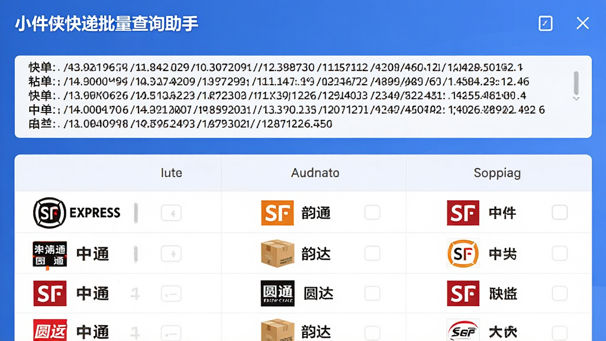Tick the checkbox for 韵达 in bottom row
The image size is (606, 341).
pyautogui.click(x=372, y=333)
